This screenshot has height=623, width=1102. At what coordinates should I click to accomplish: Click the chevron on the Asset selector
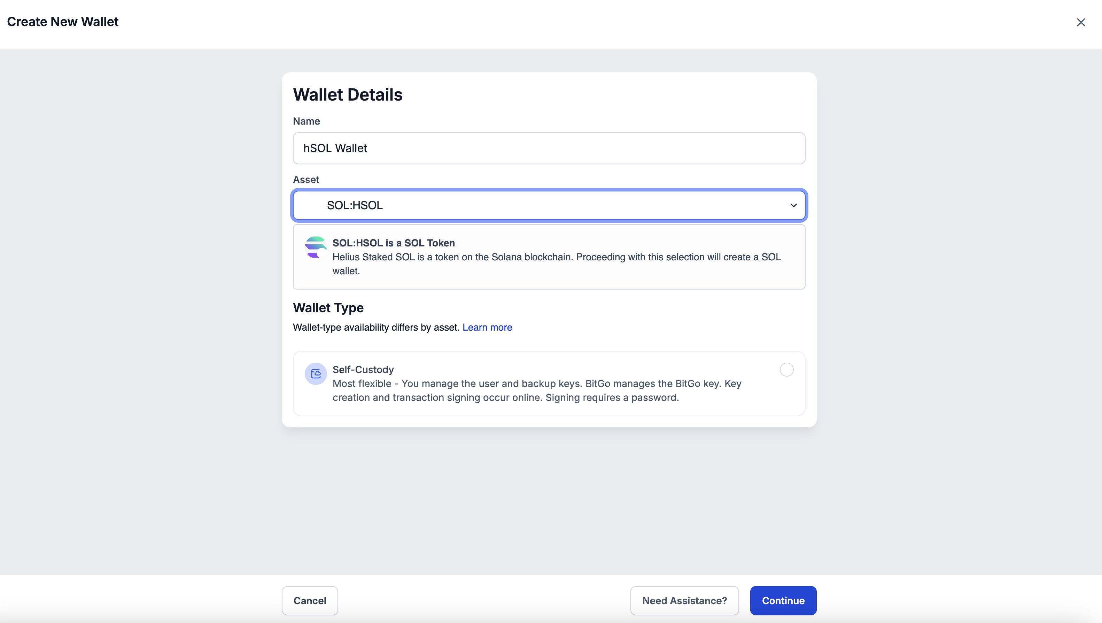pyautogui.click(x=793, y=205)
